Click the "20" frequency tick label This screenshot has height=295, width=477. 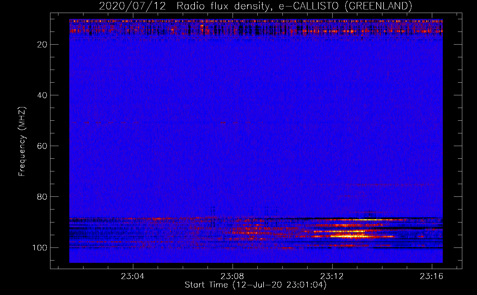click(x=42, y=45)
